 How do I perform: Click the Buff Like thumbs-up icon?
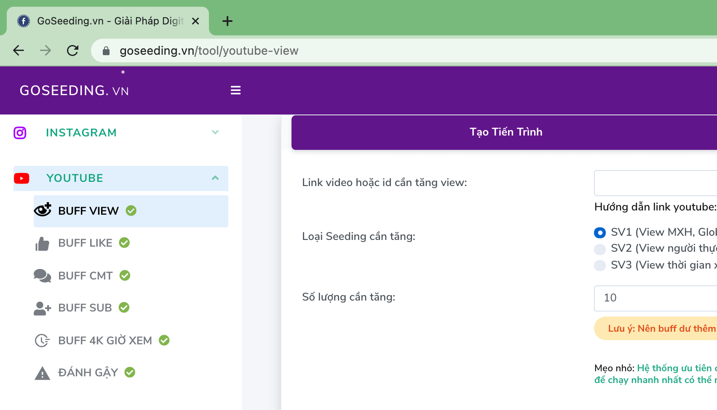(42, 243)
